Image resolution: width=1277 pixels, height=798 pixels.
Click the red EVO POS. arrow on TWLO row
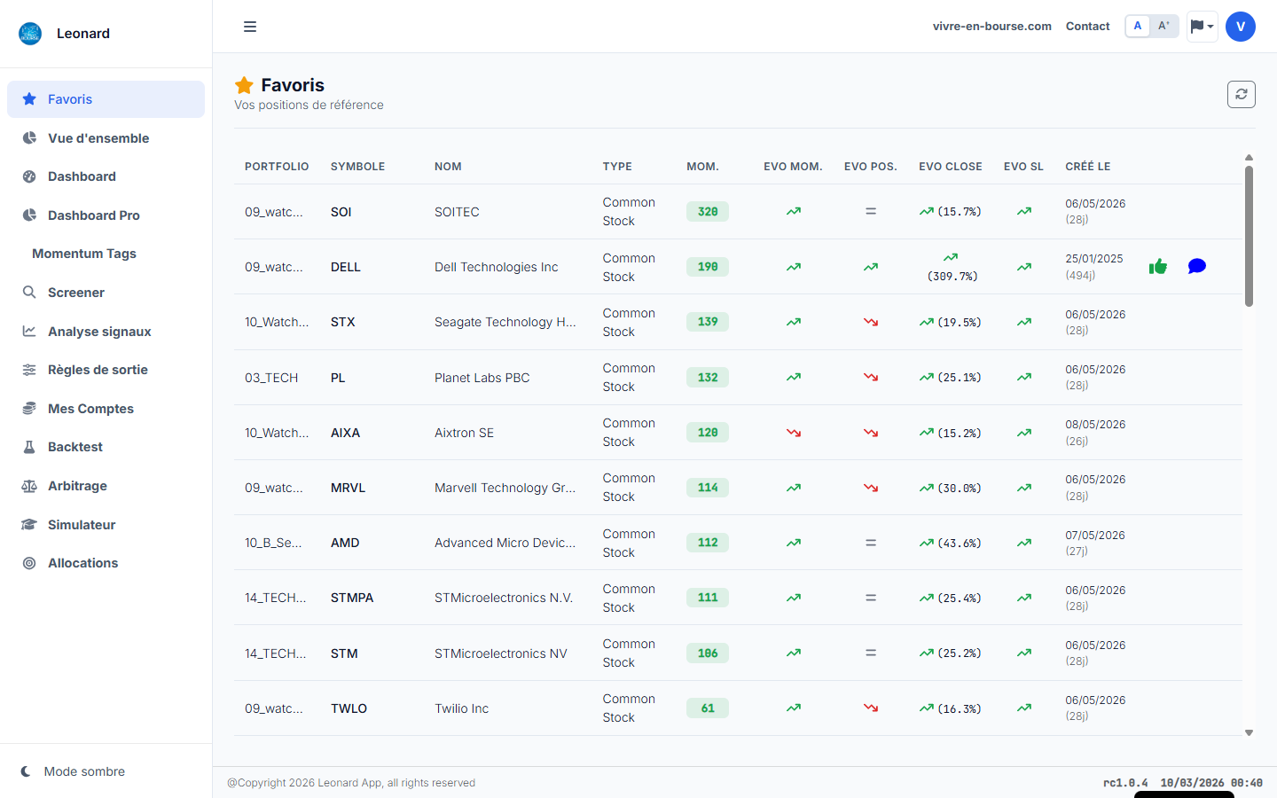(871, 708)
